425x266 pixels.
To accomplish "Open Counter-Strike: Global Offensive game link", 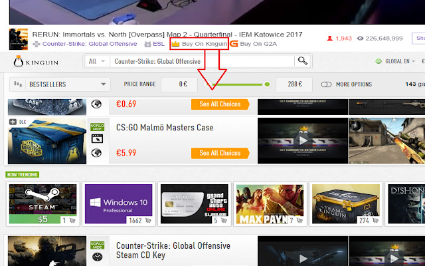I will [x=90, y=44].
